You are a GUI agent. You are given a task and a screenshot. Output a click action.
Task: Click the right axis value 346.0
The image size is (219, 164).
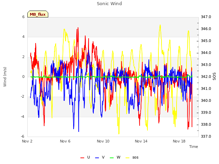click(x=206, y=29)
